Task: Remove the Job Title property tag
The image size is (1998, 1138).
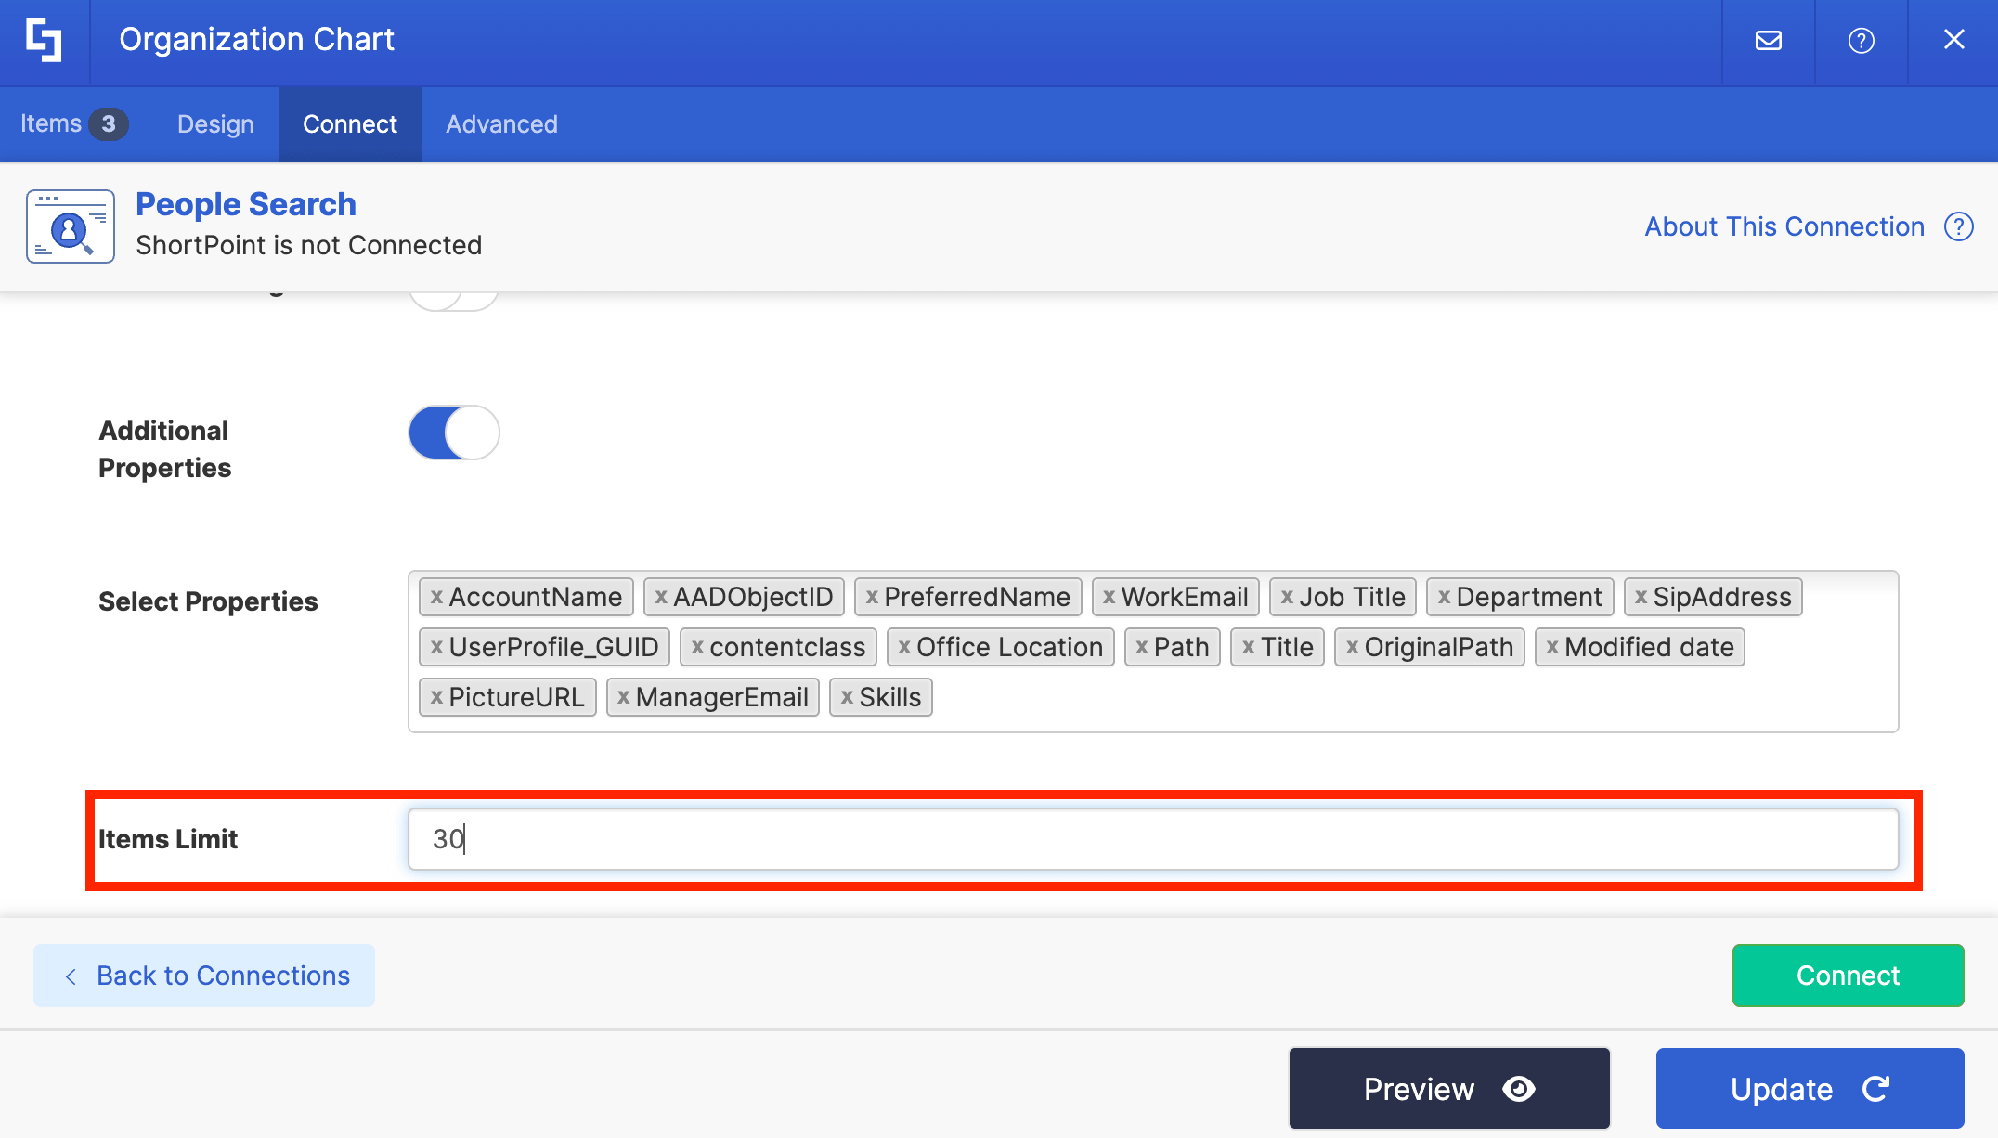Action: (1287, 598)
